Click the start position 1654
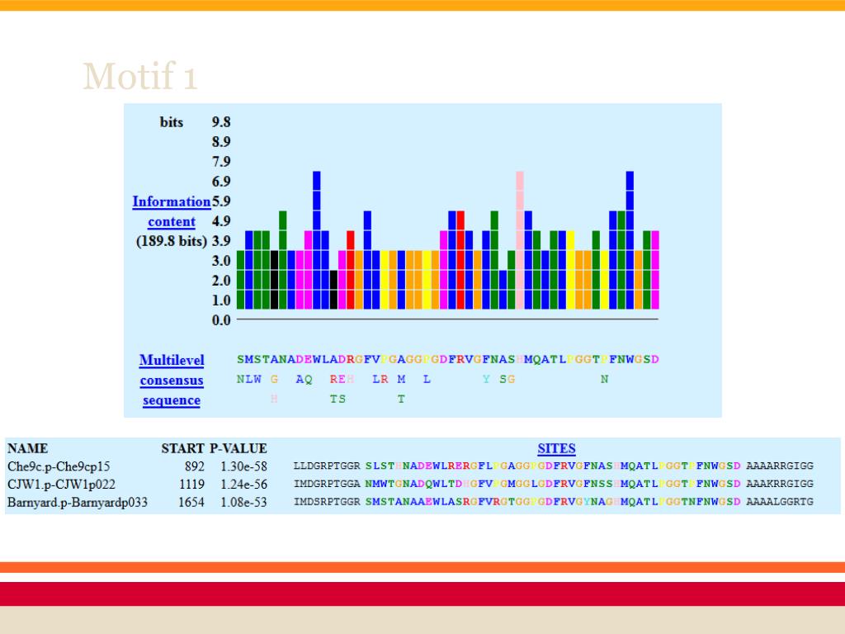 [x=191, y=500]
